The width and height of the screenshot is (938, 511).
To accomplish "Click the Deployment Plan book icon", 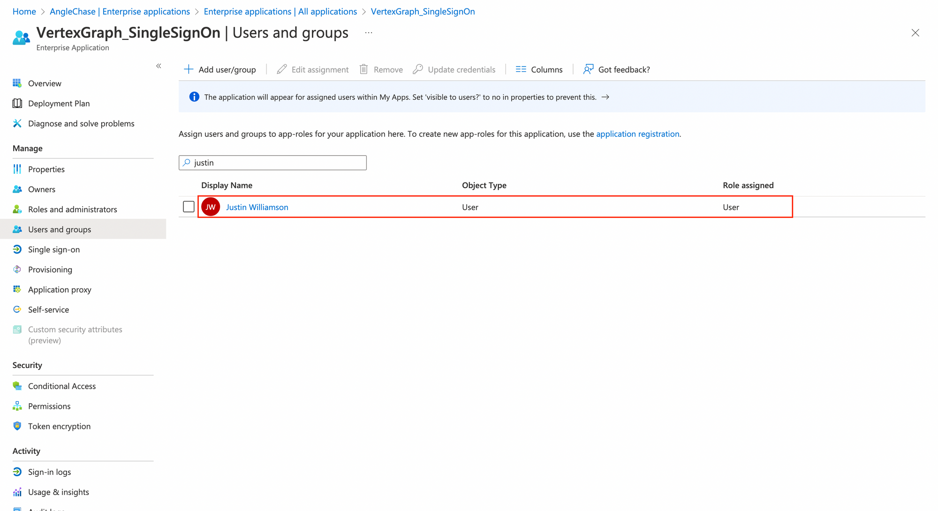I will 17,103.
